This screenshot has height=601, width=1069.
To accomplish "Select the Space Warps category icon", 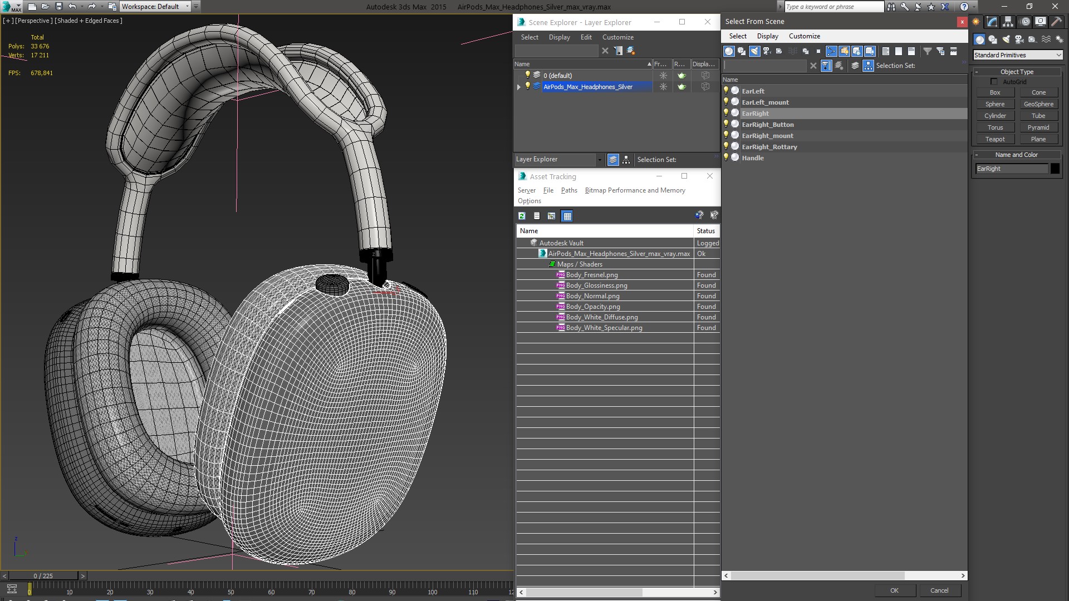I will click(1046, 40).
